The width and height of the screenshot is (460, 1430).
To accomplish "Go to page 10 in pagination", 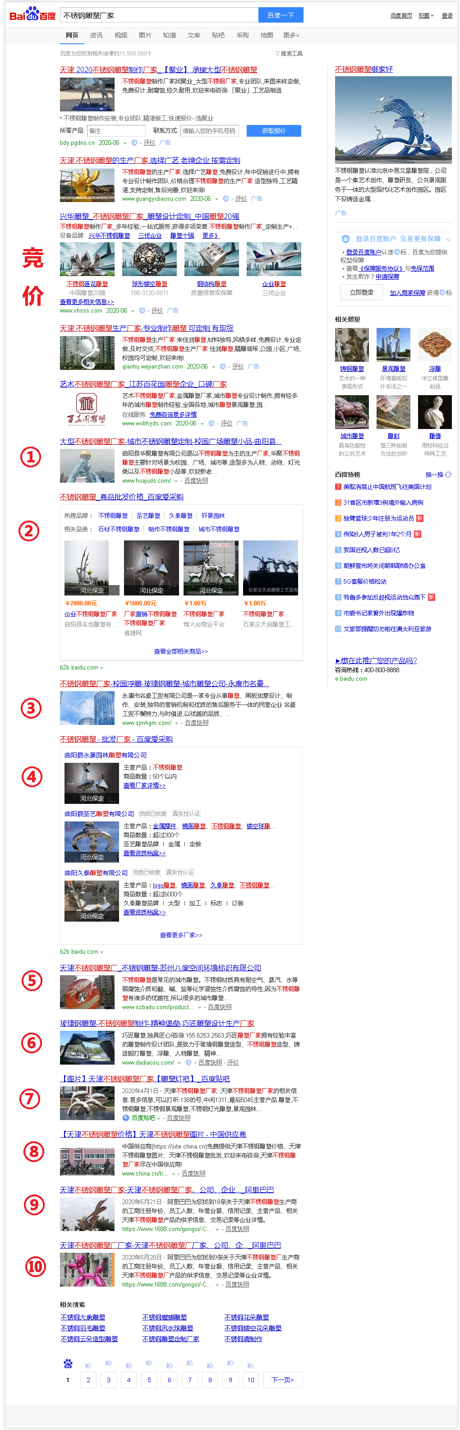I will click(x=251, y=1380).
